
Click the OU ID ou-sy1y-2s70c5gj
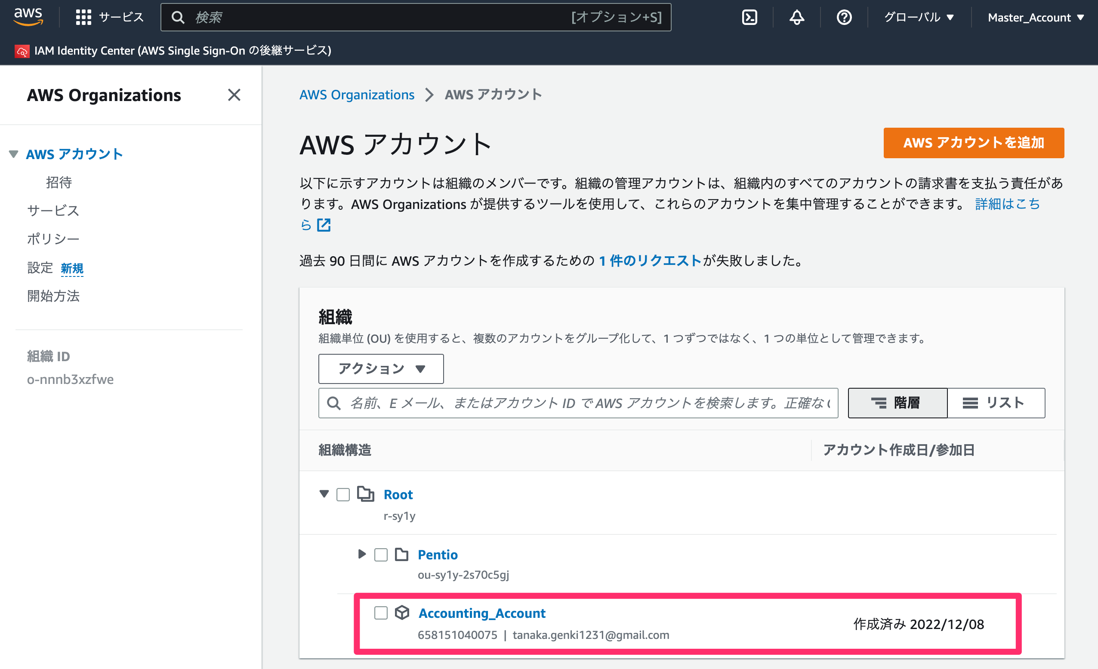pyautogui.click(x=463, y=575)
